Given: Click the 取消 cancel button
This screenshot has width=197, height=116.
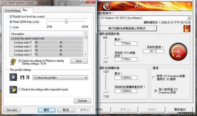Looking at the screenshot, I should (x=66, y=110).
